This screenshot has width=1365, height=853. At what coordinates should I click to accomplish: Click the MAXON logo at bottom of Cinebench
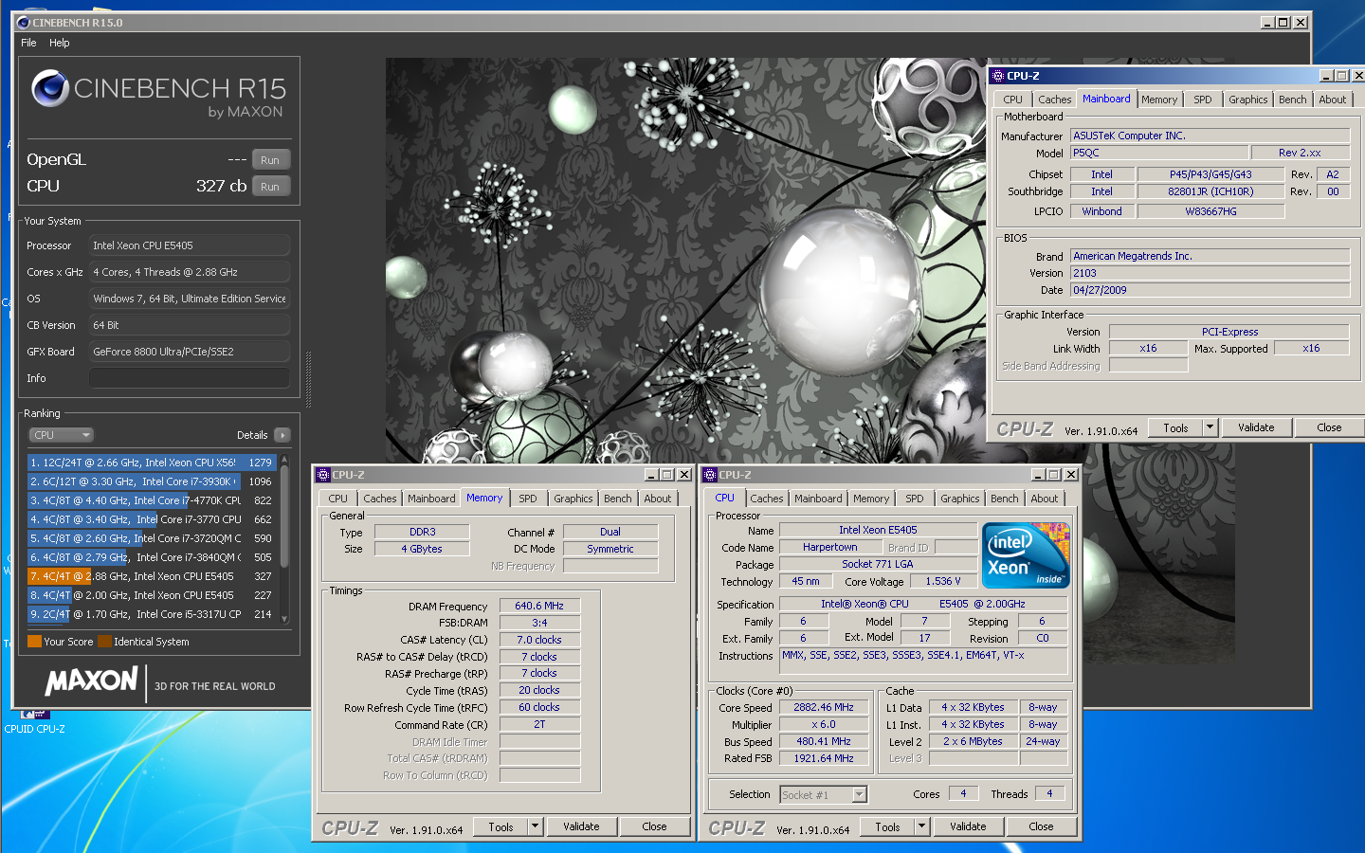(x=92, y=681)
